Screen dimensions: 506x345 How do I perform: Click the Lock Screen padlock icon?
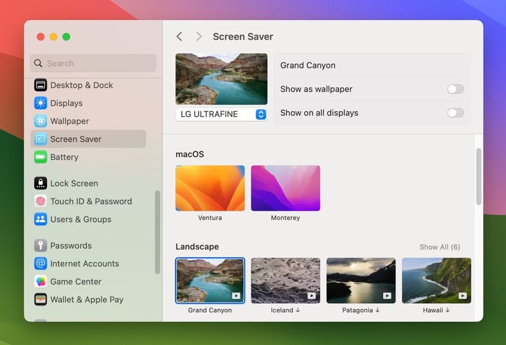tap(41, 183)
